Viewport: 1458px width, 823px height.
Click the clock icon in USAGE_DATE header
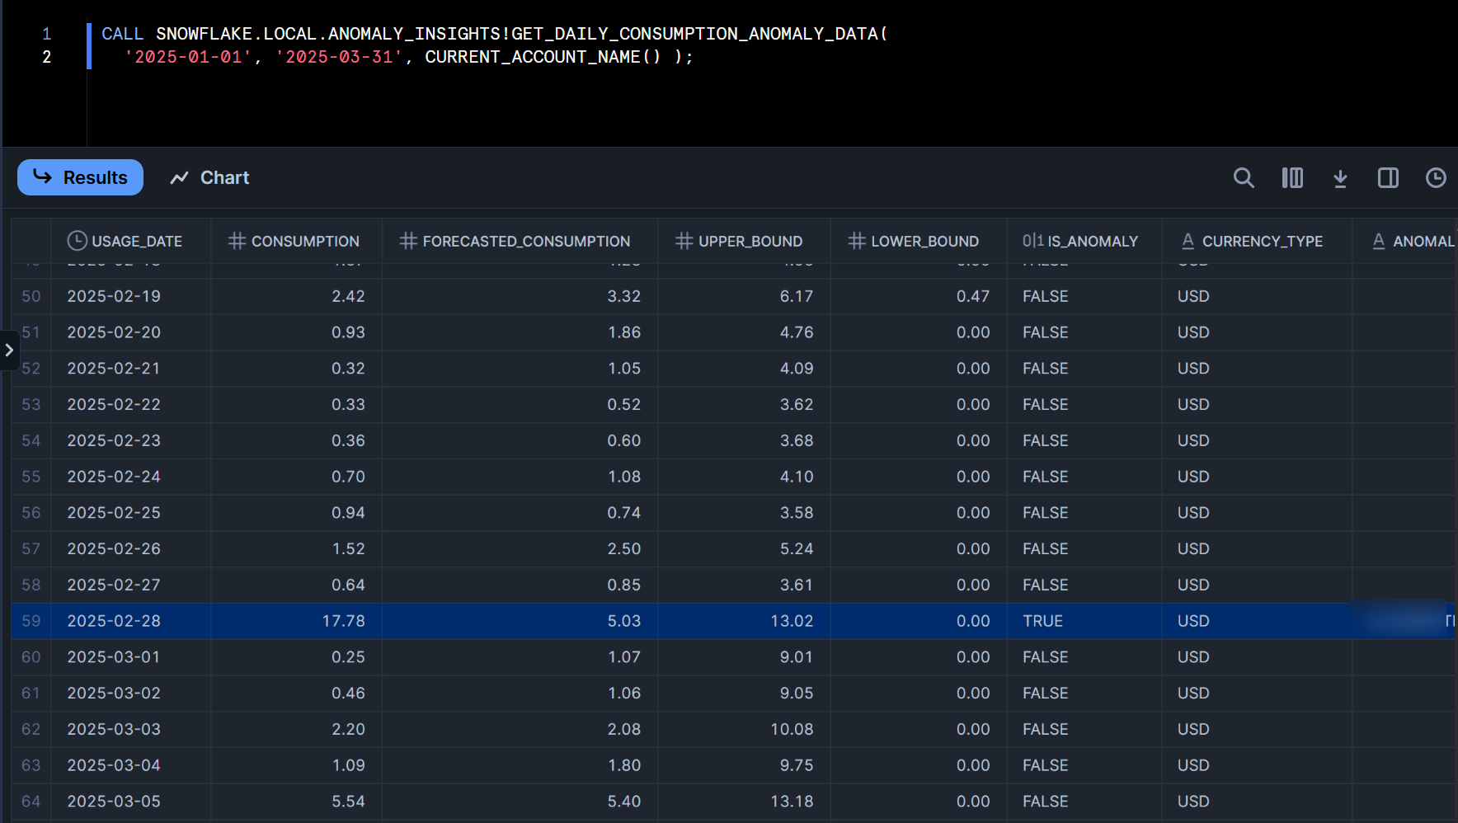[x=77, y=241]
